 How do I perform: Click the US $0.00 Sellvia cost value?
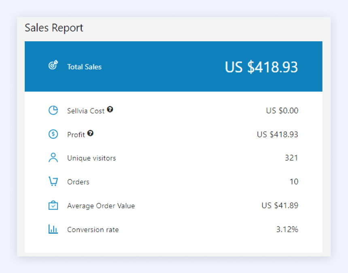(x=282, y=110)
